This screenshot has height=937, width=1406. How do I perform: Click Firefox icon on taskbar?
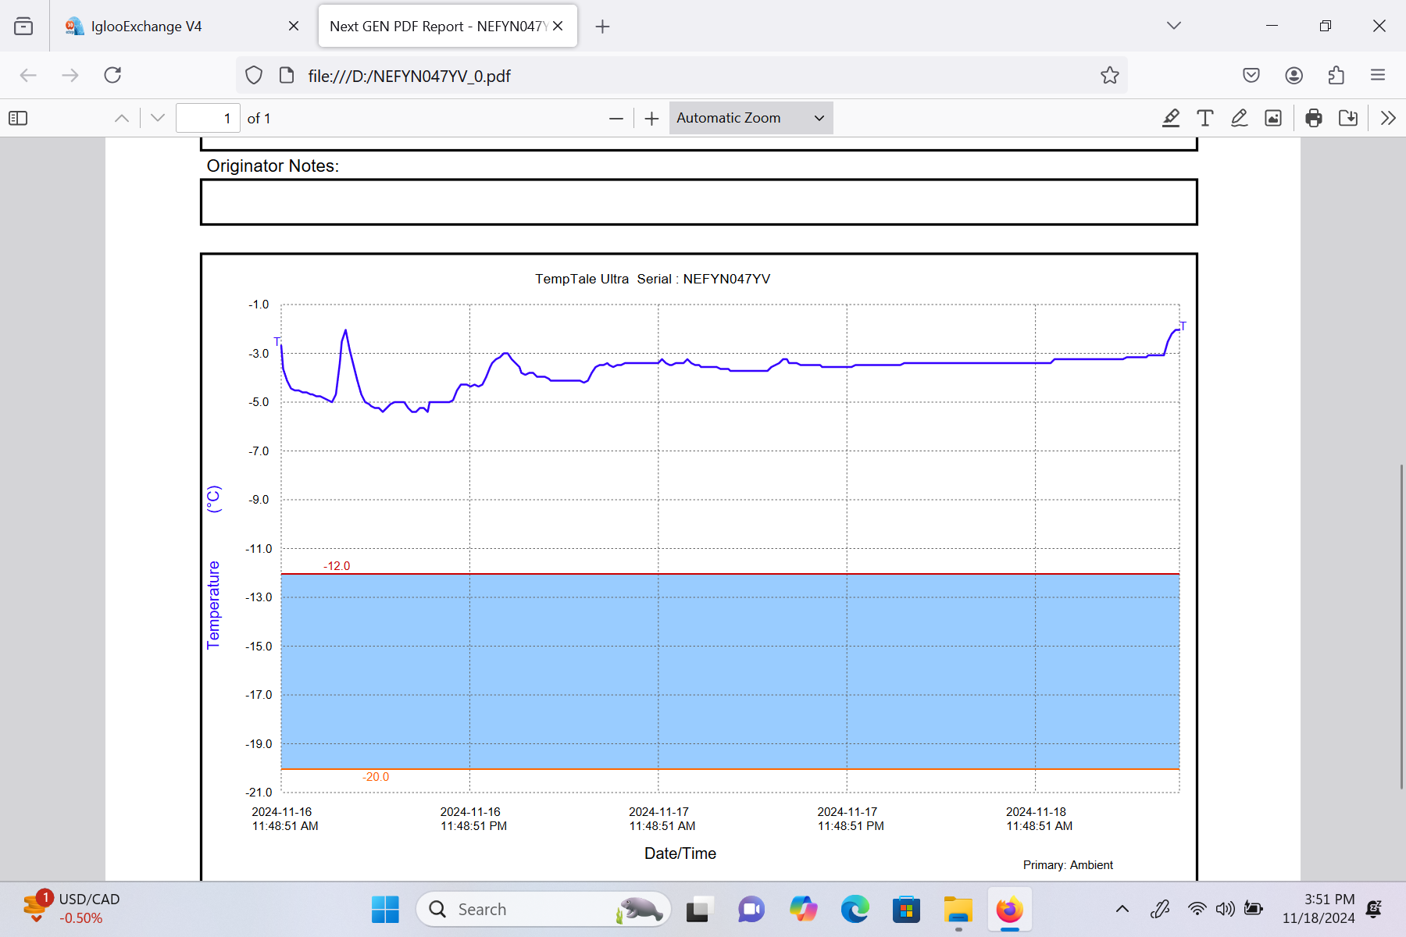[1009, 909]
